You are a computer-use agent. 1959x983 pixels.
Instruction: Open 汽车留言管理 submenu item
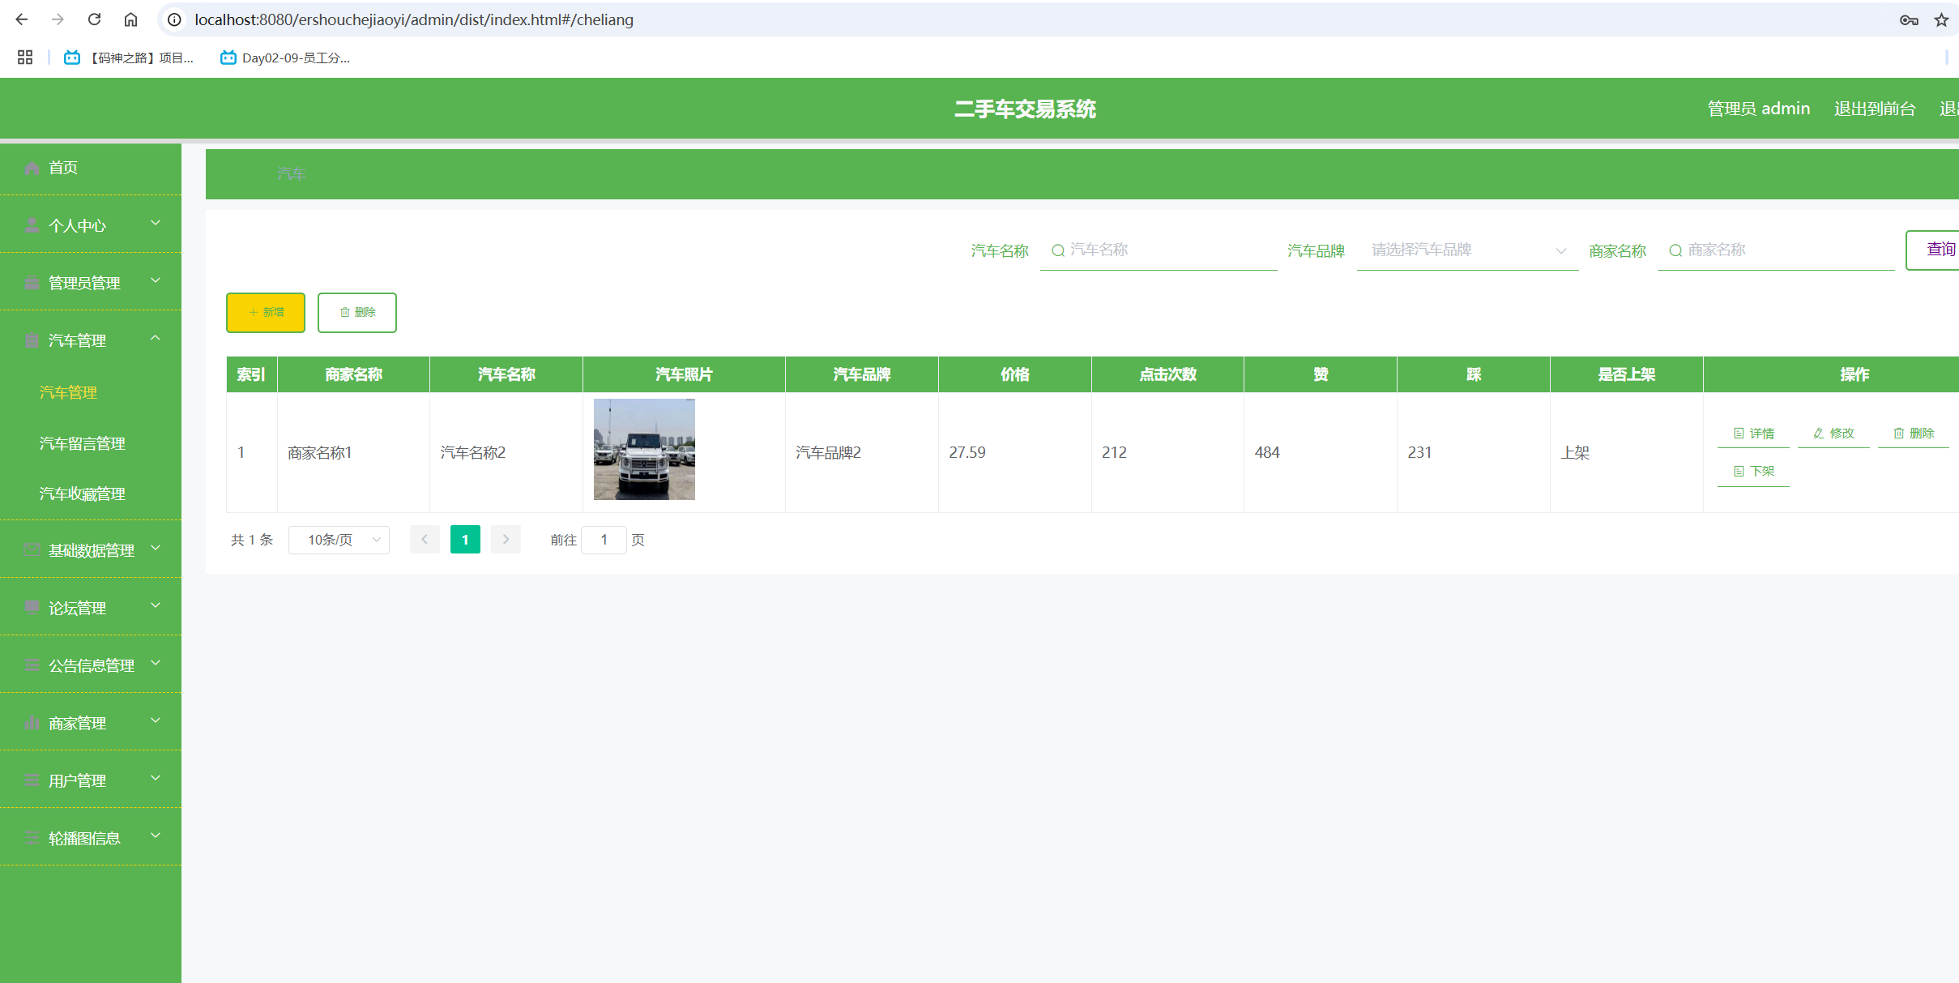[82, 443]
